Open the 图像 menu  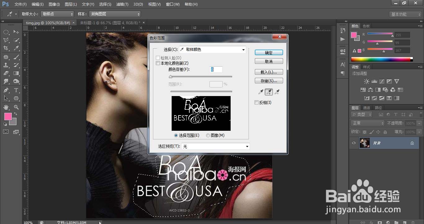tap(54, 4)
